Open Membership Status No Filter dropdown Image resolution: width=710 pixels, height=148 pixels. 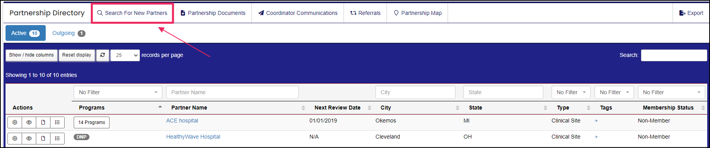pyautogui.click(x=671, y=92)
